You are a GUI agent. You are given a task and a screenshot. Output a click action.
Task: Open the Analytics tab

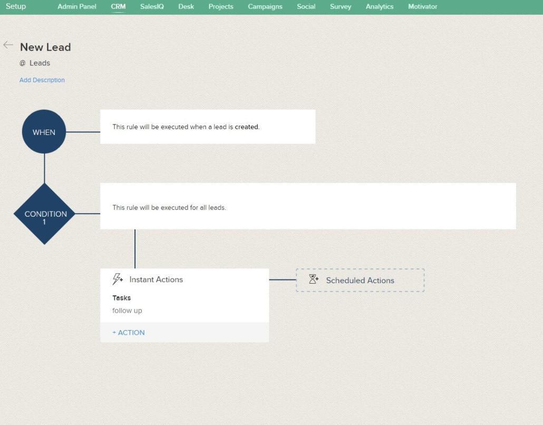click(x=380, y=6)
